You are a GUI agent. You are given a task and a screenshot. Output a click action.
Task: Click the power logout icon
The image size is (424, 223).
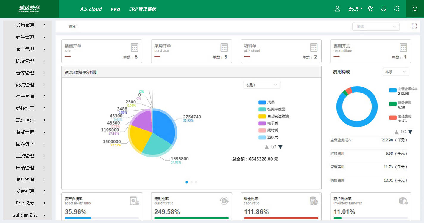coord(415,9)
